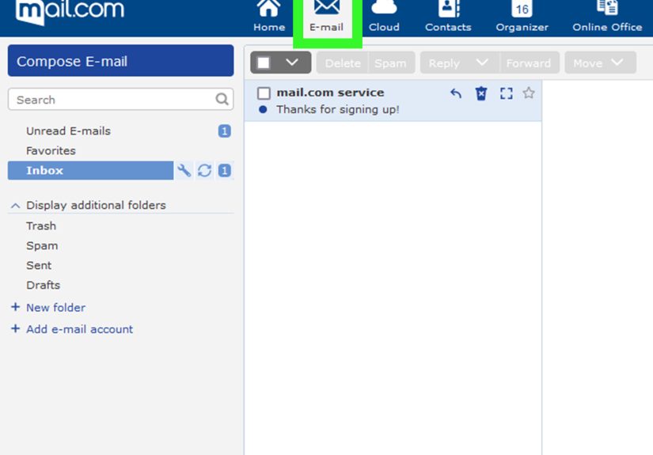Open the Move dropdown

(600, 63)
